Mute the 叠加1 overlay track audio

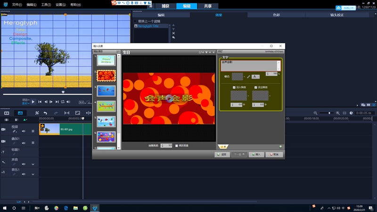24,143
